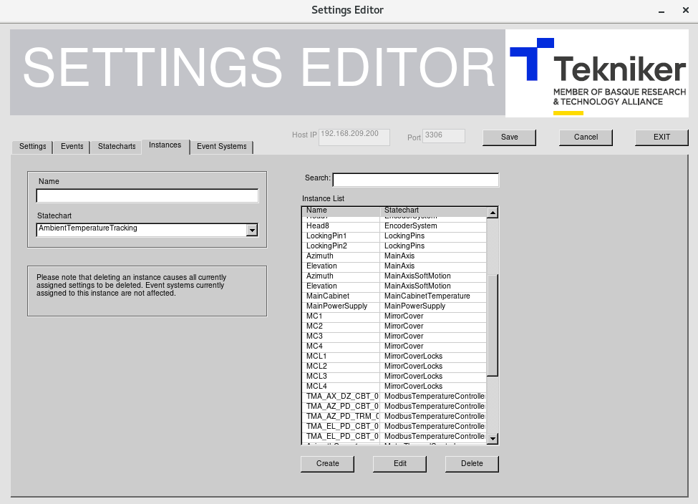
Task: Select the MainPowerSupply instance row
Action: (394, 306)
